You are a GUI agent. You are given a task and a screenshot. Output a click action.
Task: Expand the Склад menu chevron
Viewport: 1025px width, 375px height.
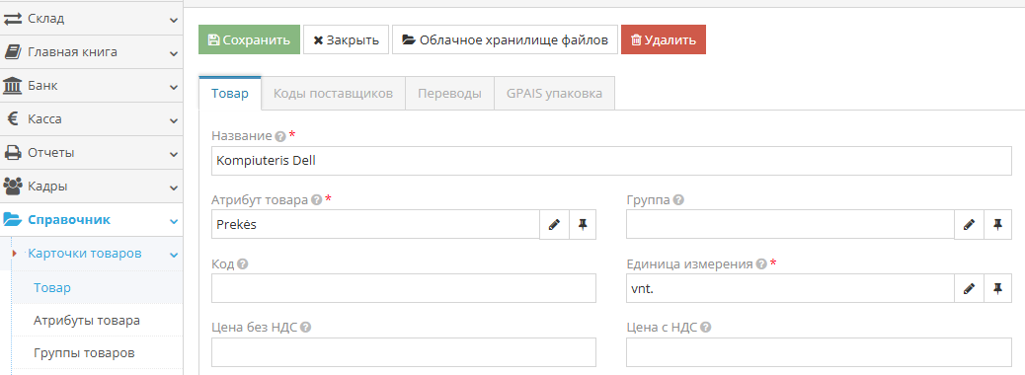(173, 20)
